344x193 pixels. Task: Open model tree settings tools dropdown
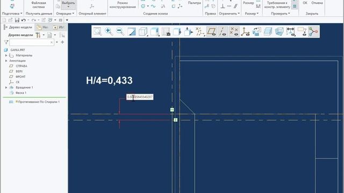(40, 35)
